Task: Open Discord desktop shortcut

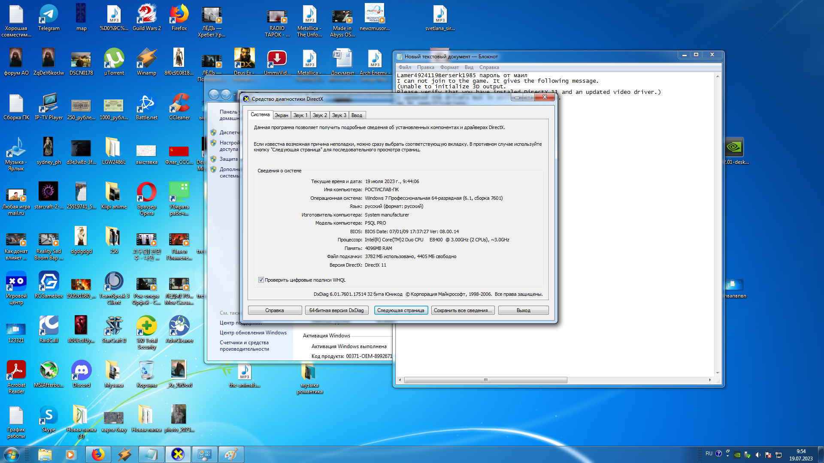Action: [x=81, y=374]
